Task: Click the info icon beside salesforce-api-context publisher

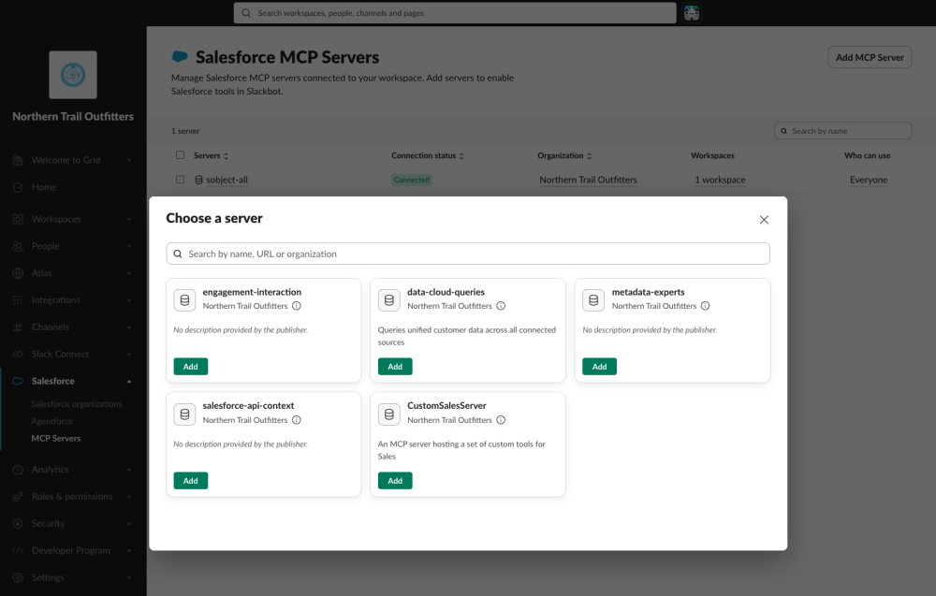Action: (296, 419)
